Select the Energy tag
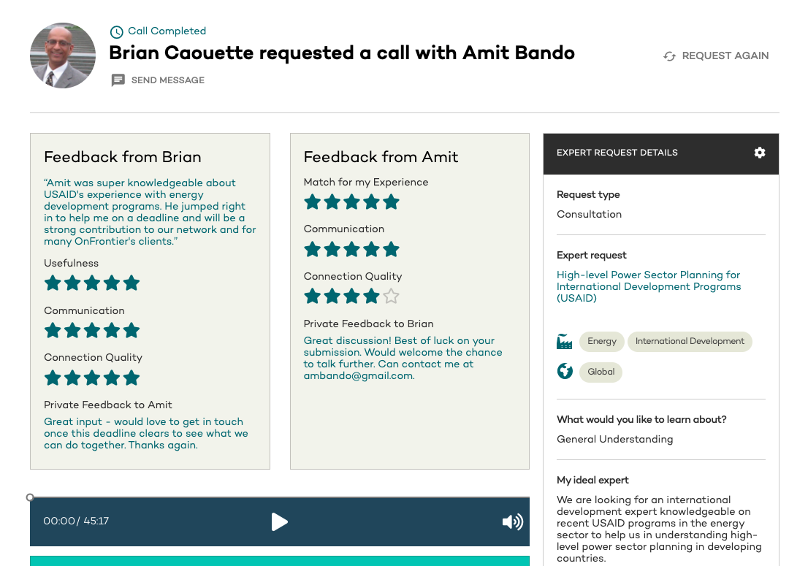Viewport: 789px width, 566px height. [602, 342]
